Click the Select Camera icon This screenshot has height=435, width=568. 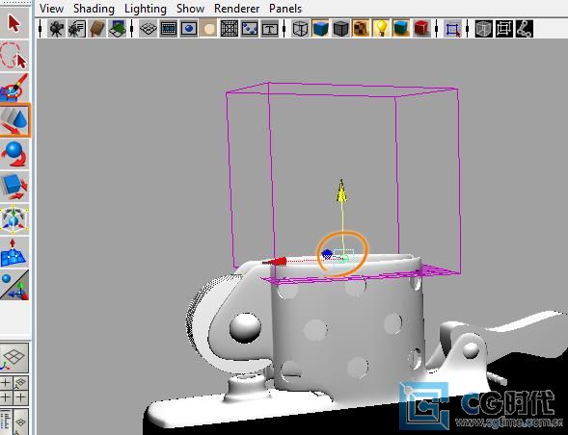click(57, 29)
